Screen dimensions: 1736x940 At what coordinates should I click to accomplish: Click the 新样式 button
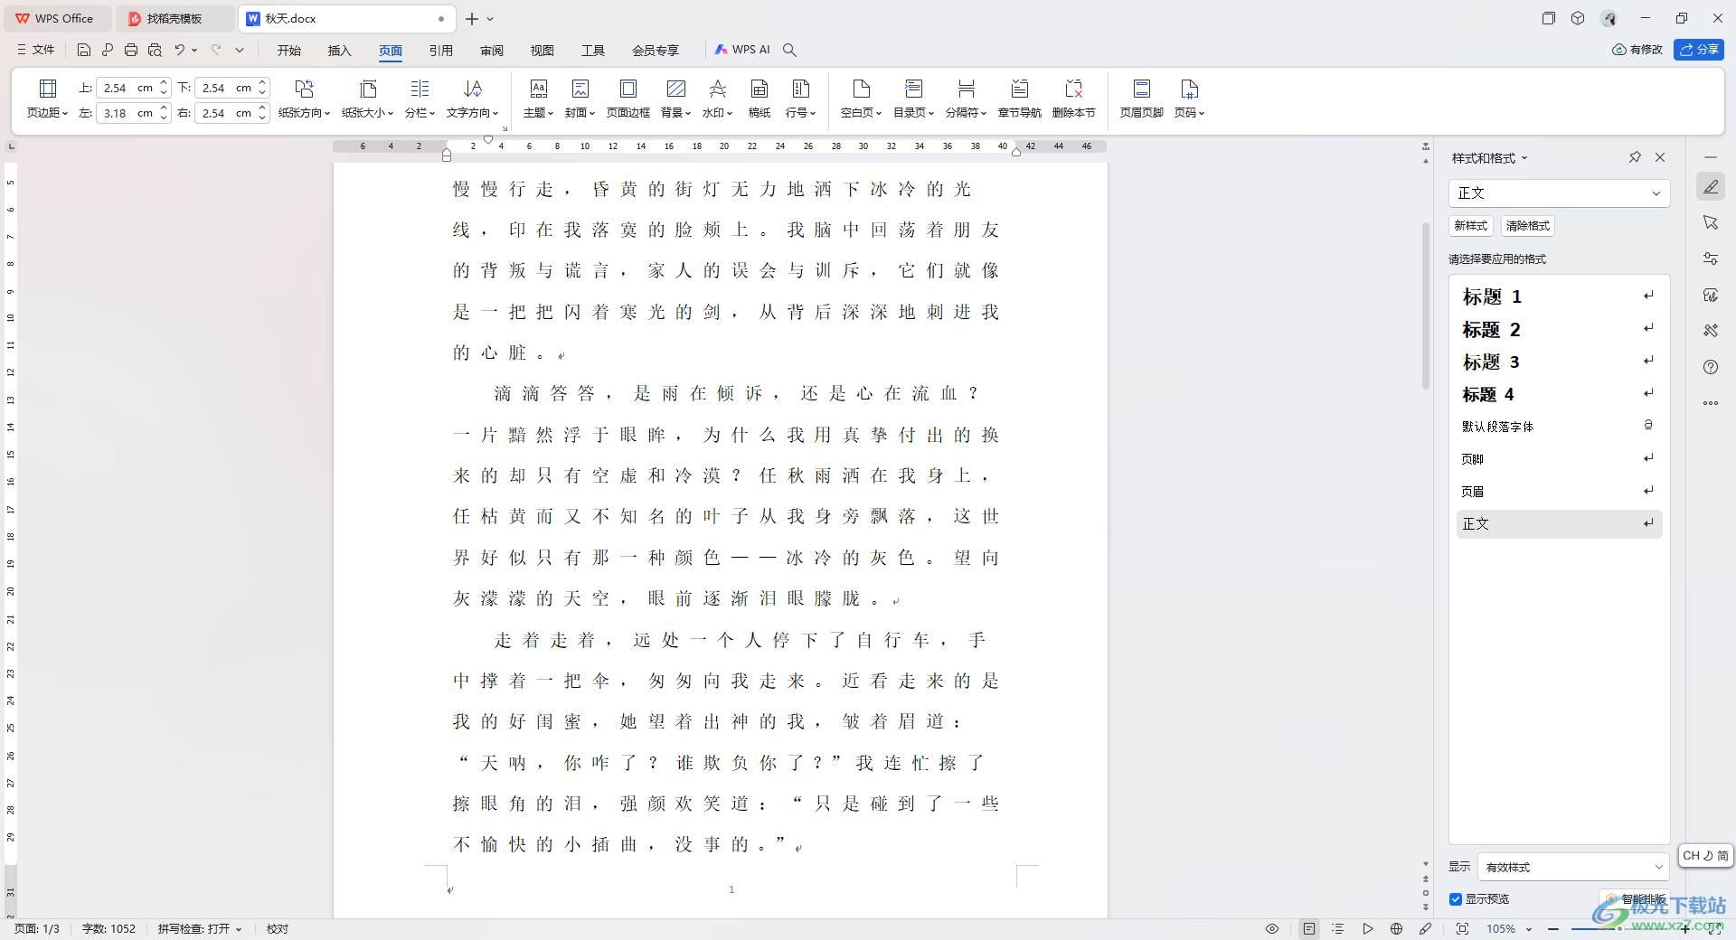tap(1471, 226)
